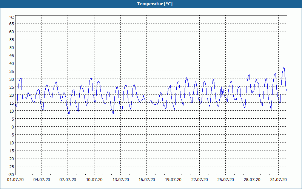302x189 pixels.
Task: Click the 35 y-axis label
Action: (12, 71)
